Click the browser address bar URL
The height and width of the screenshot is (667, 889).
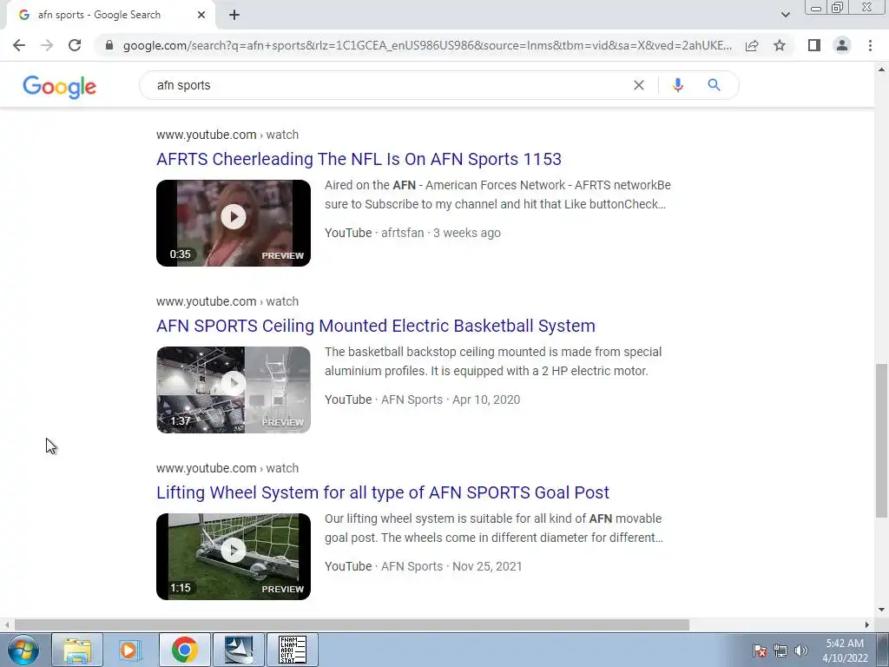pos(427,45)
